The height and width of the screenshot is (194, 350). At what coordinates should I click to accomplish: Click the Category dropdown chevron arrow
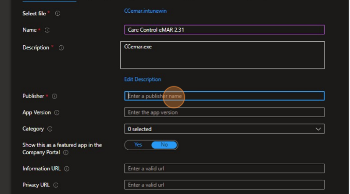318,129
